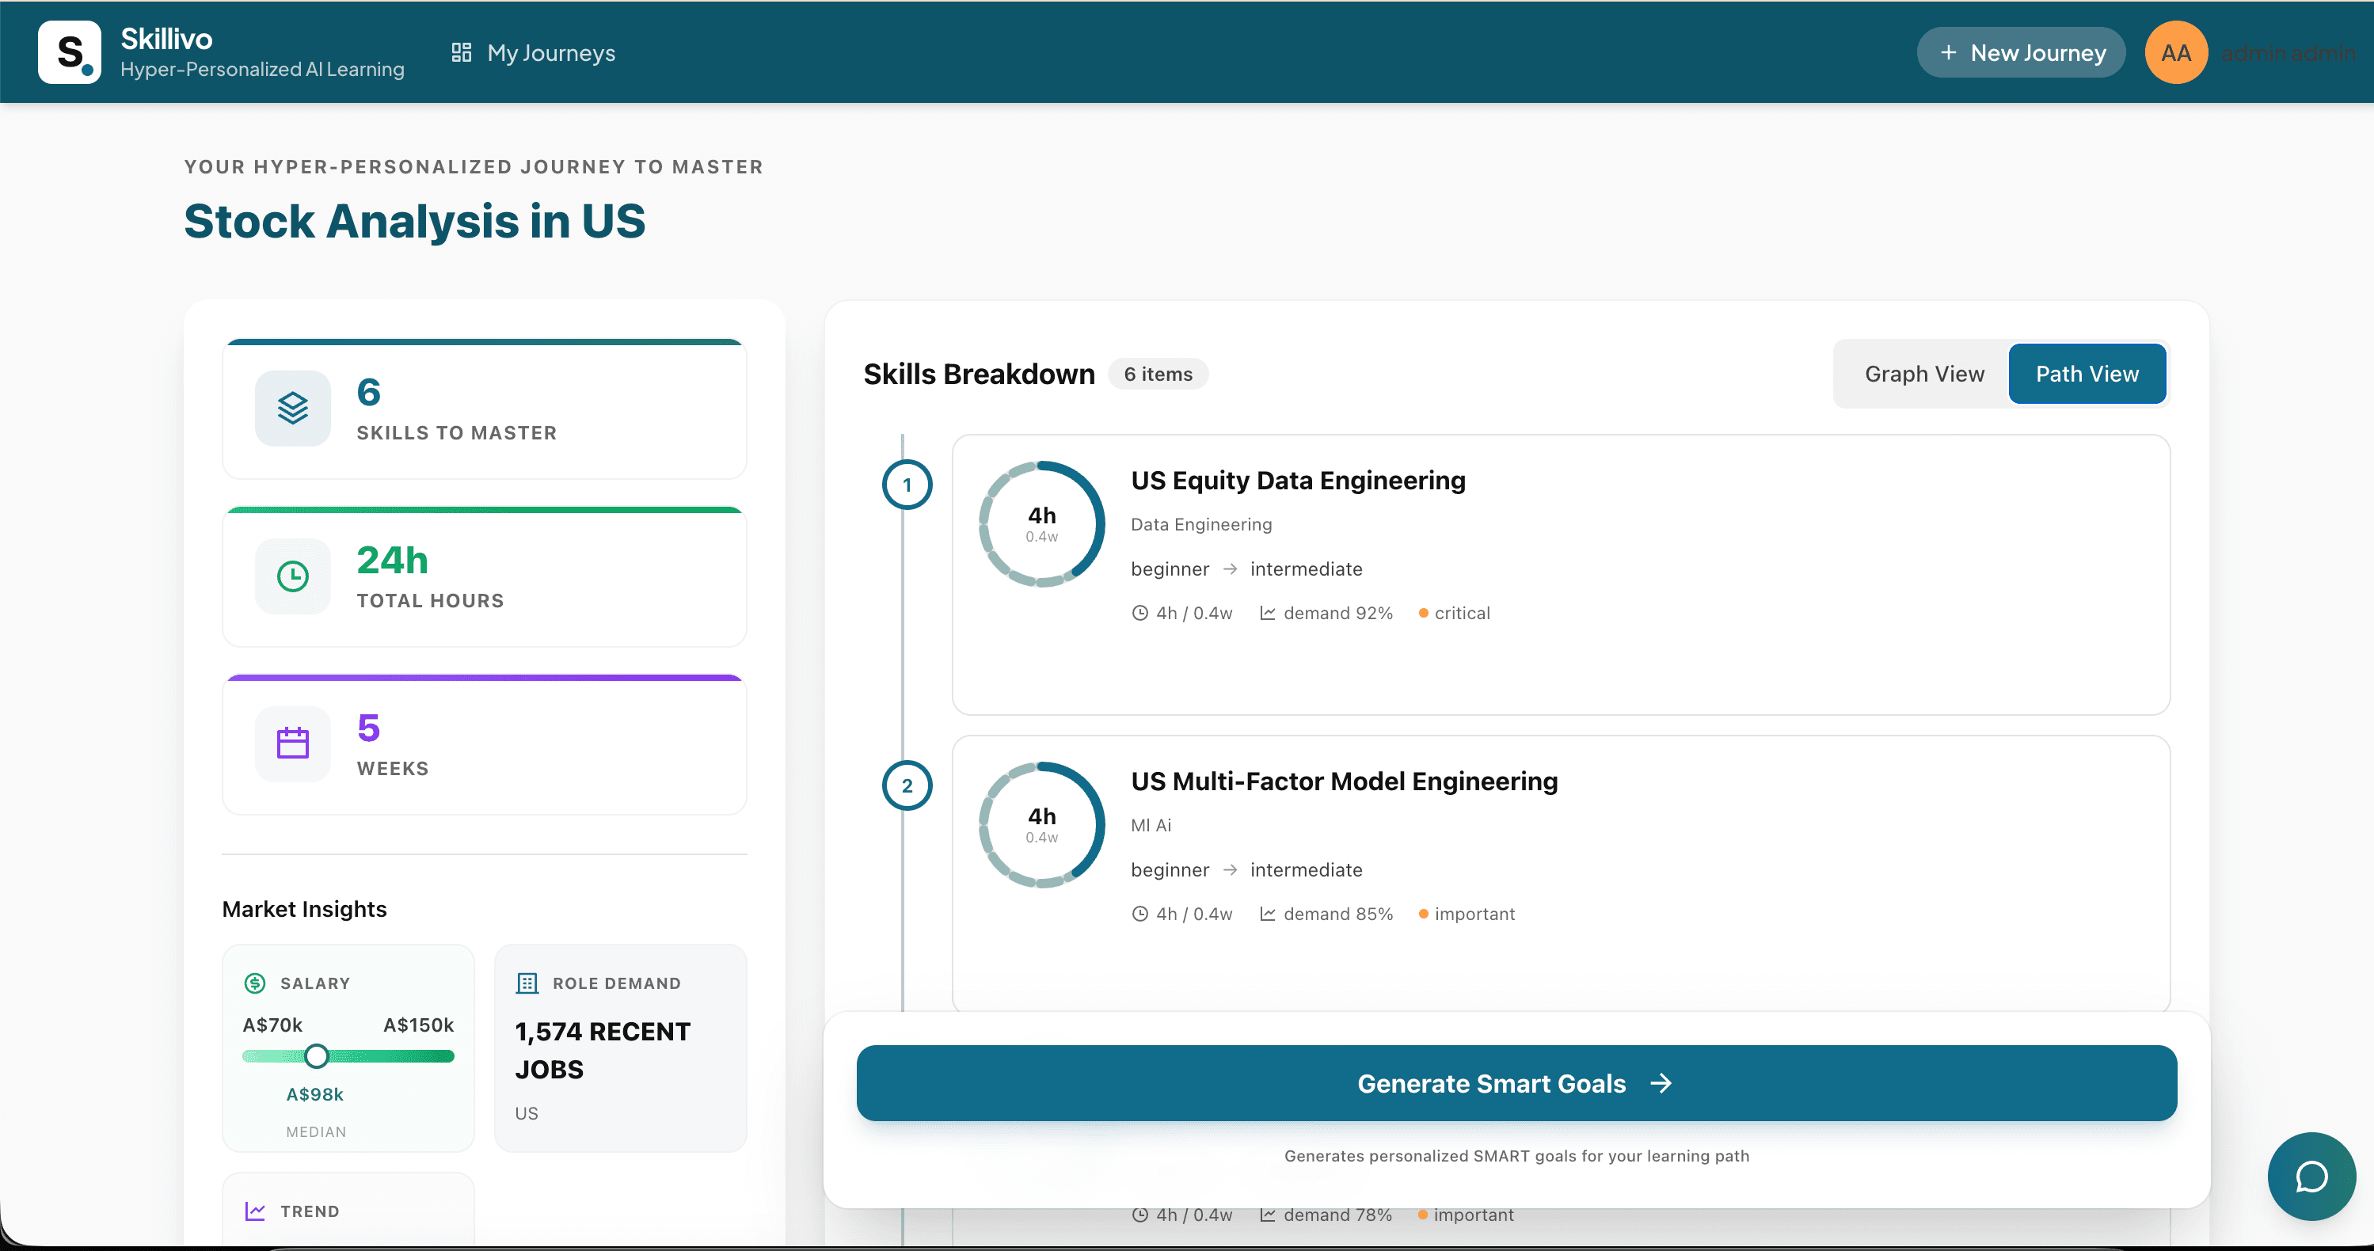This screenshot has height=1251, width=2374.
Task: Click the important dot in Multi-Factor card
Action: [1423, 914]
